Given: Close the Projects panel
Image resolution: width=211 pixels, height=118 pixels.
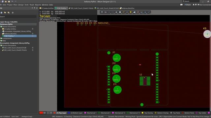Looking at the screenshot, I should pos(37,8).
